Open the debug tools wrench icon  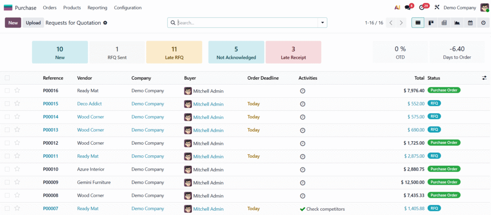(436, 8)
